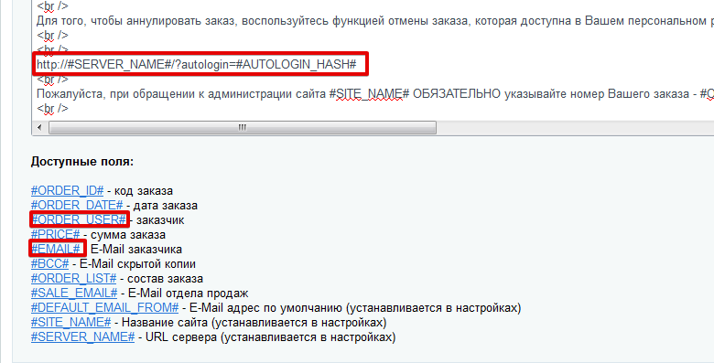Insert the #SITE_NAME# field link

[71, 323]
